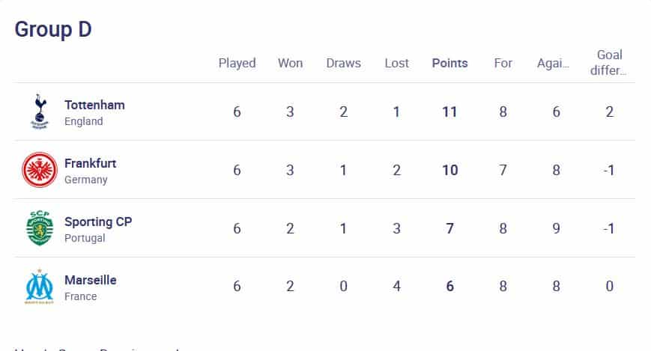651x351 pixels.
Task: Click Frankfurt's points value 10
Action: tap(450, 170)
